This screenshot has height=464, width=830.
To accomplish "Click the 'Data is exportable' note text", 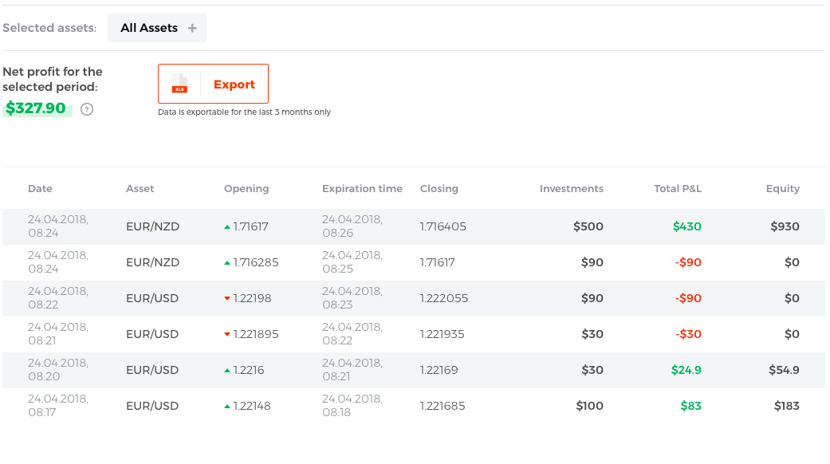I will point(244,112).
